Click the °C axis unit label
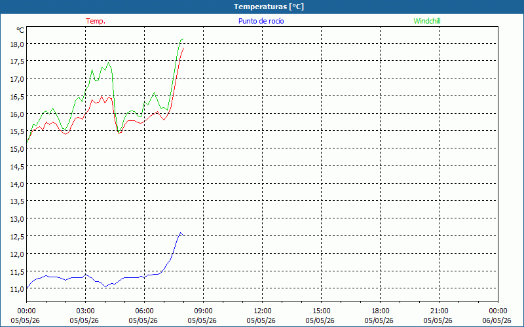This screenshot has width=524, height=327. coord(20,30)
